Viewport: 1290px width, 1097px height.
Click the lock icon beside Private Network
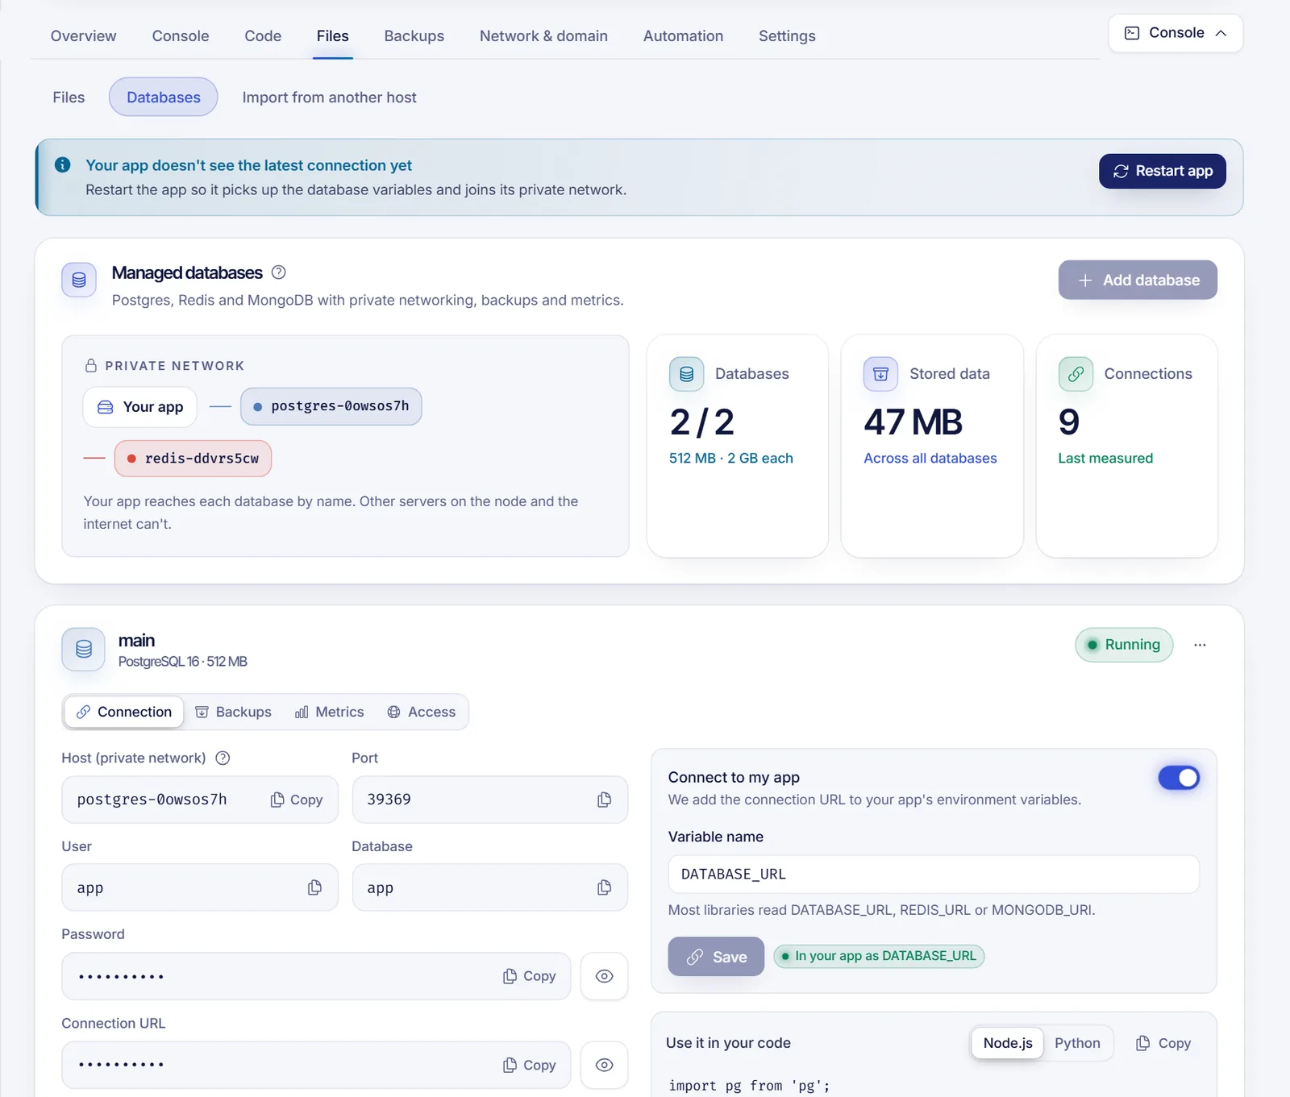coord(91,365)
